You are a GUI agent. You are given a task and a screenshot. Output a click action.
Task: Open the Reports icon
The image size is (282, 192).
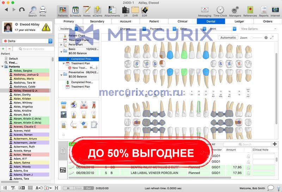[x=264, y=11]
